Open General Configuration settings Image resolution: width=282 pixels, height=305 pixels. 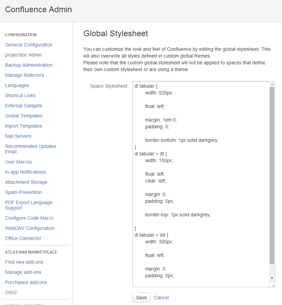[x=29, y=45]
